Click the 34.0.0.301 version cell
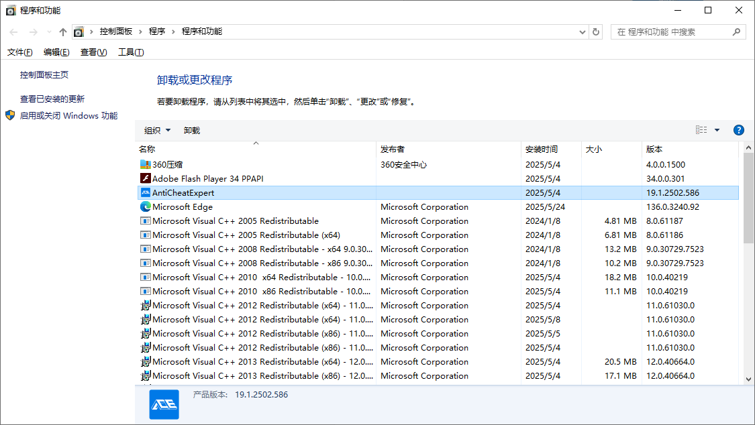 666,178
